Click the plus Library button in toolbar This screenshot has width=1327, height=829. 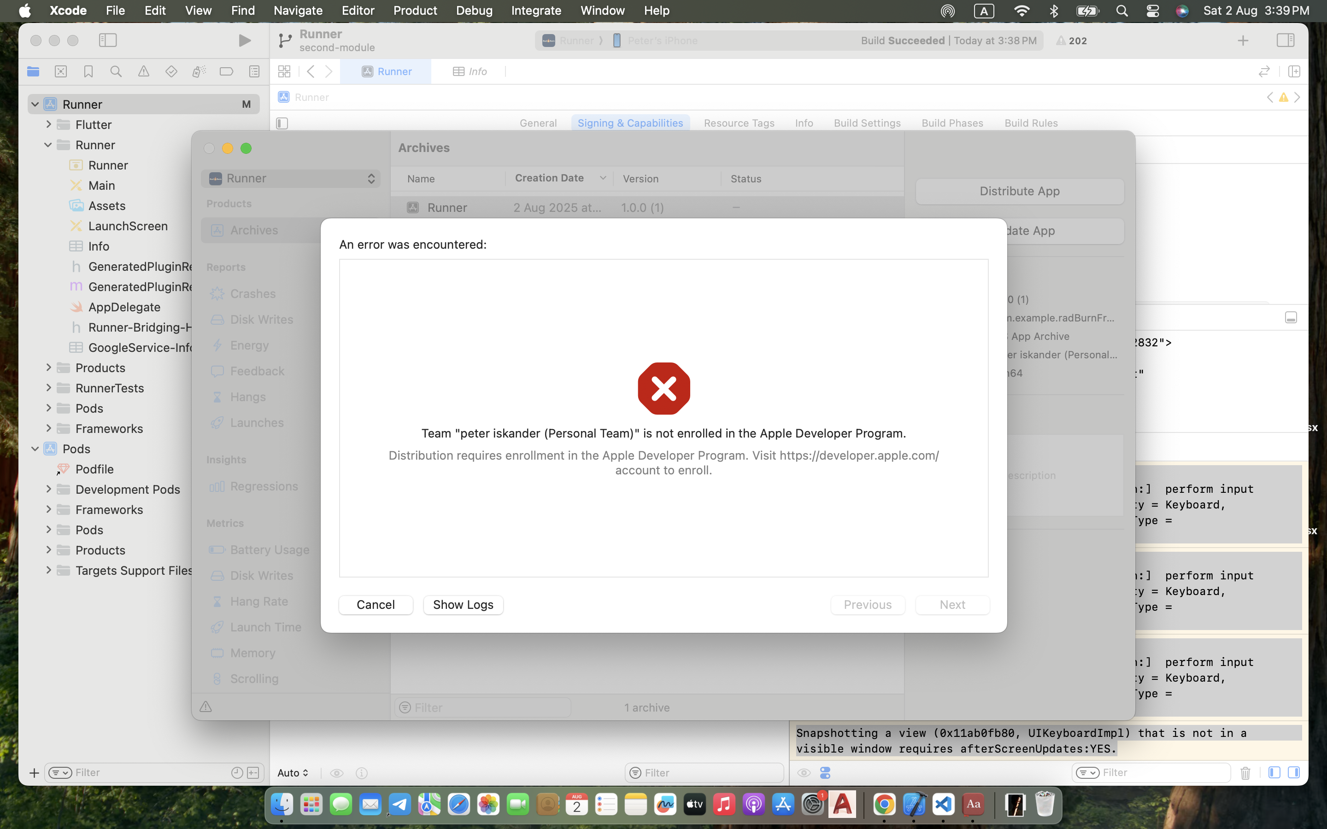[x=1243, y=41]
